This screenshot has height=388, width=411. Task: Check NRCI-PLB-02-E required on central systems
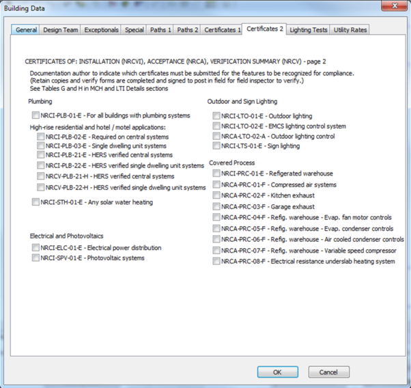point(42,137)
